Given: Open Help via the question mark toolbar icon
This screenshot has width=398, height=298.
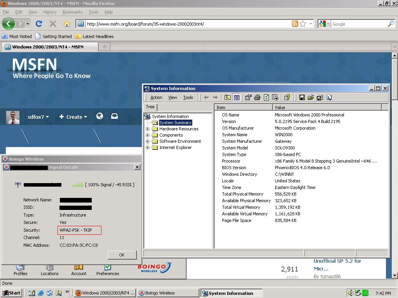Looking at the screenshot, I should pos(287,97).
